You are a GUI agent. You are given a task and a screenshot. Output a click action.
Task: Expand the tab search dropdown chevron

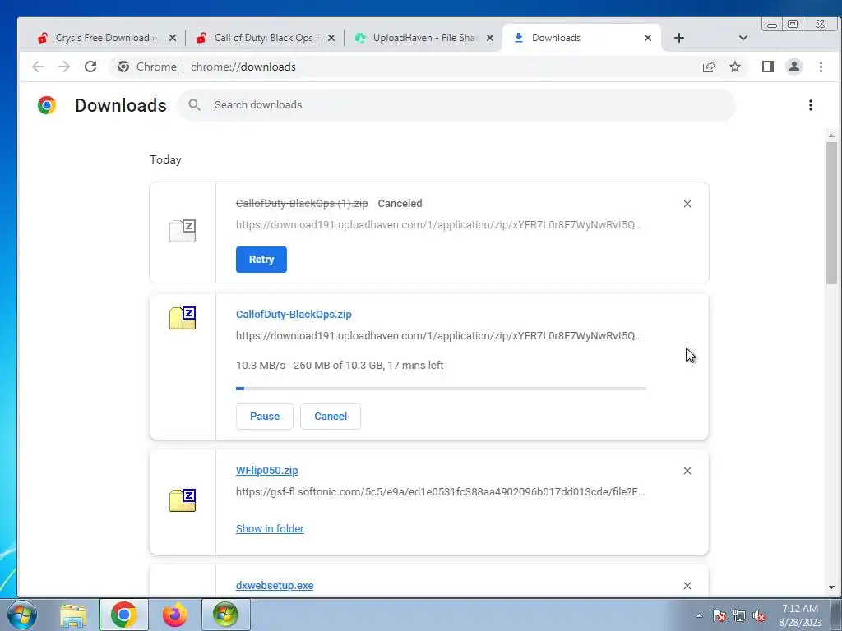(743, 38)
